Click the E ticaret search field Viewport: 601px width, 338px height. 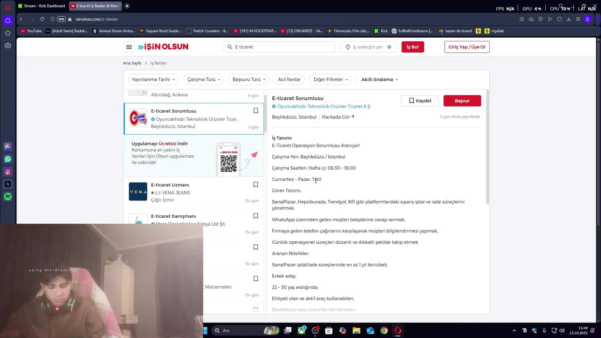[279, 47]
